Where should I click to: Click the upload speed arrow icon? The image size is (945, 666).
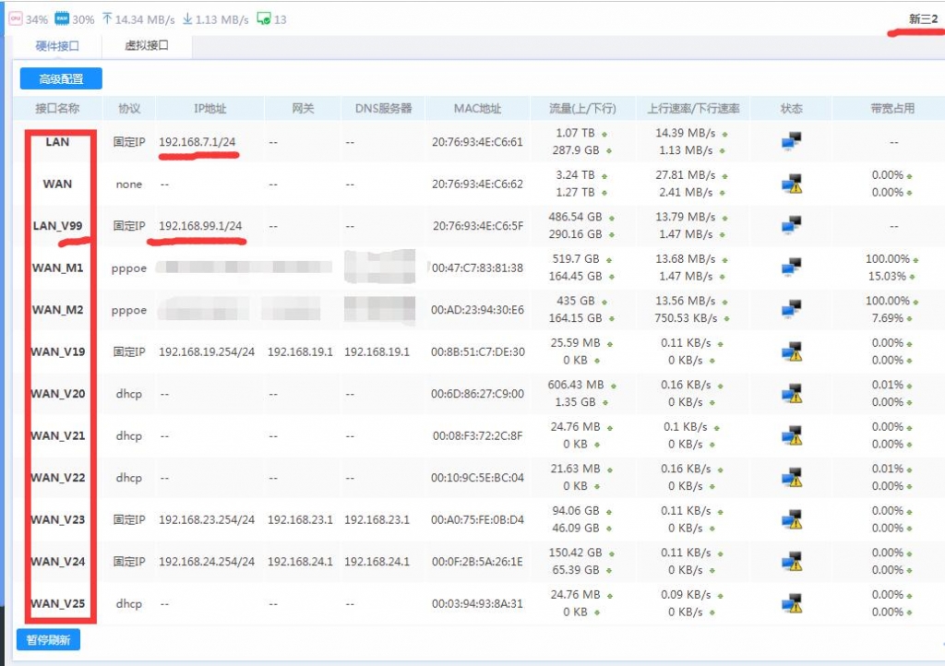(107, 18)
